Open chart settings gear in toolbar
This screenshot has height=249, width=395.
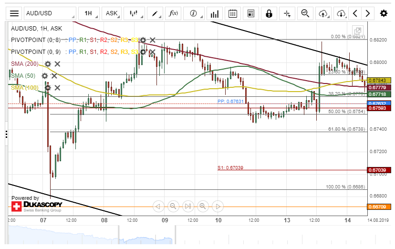[x=384, y=13]
